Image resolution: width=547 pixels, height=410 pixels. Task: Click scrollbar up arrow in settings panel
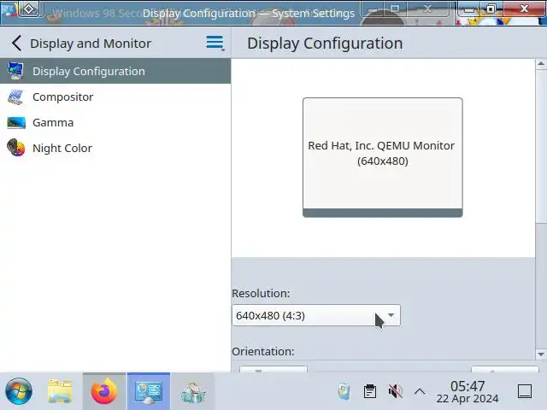coord(541,64)
